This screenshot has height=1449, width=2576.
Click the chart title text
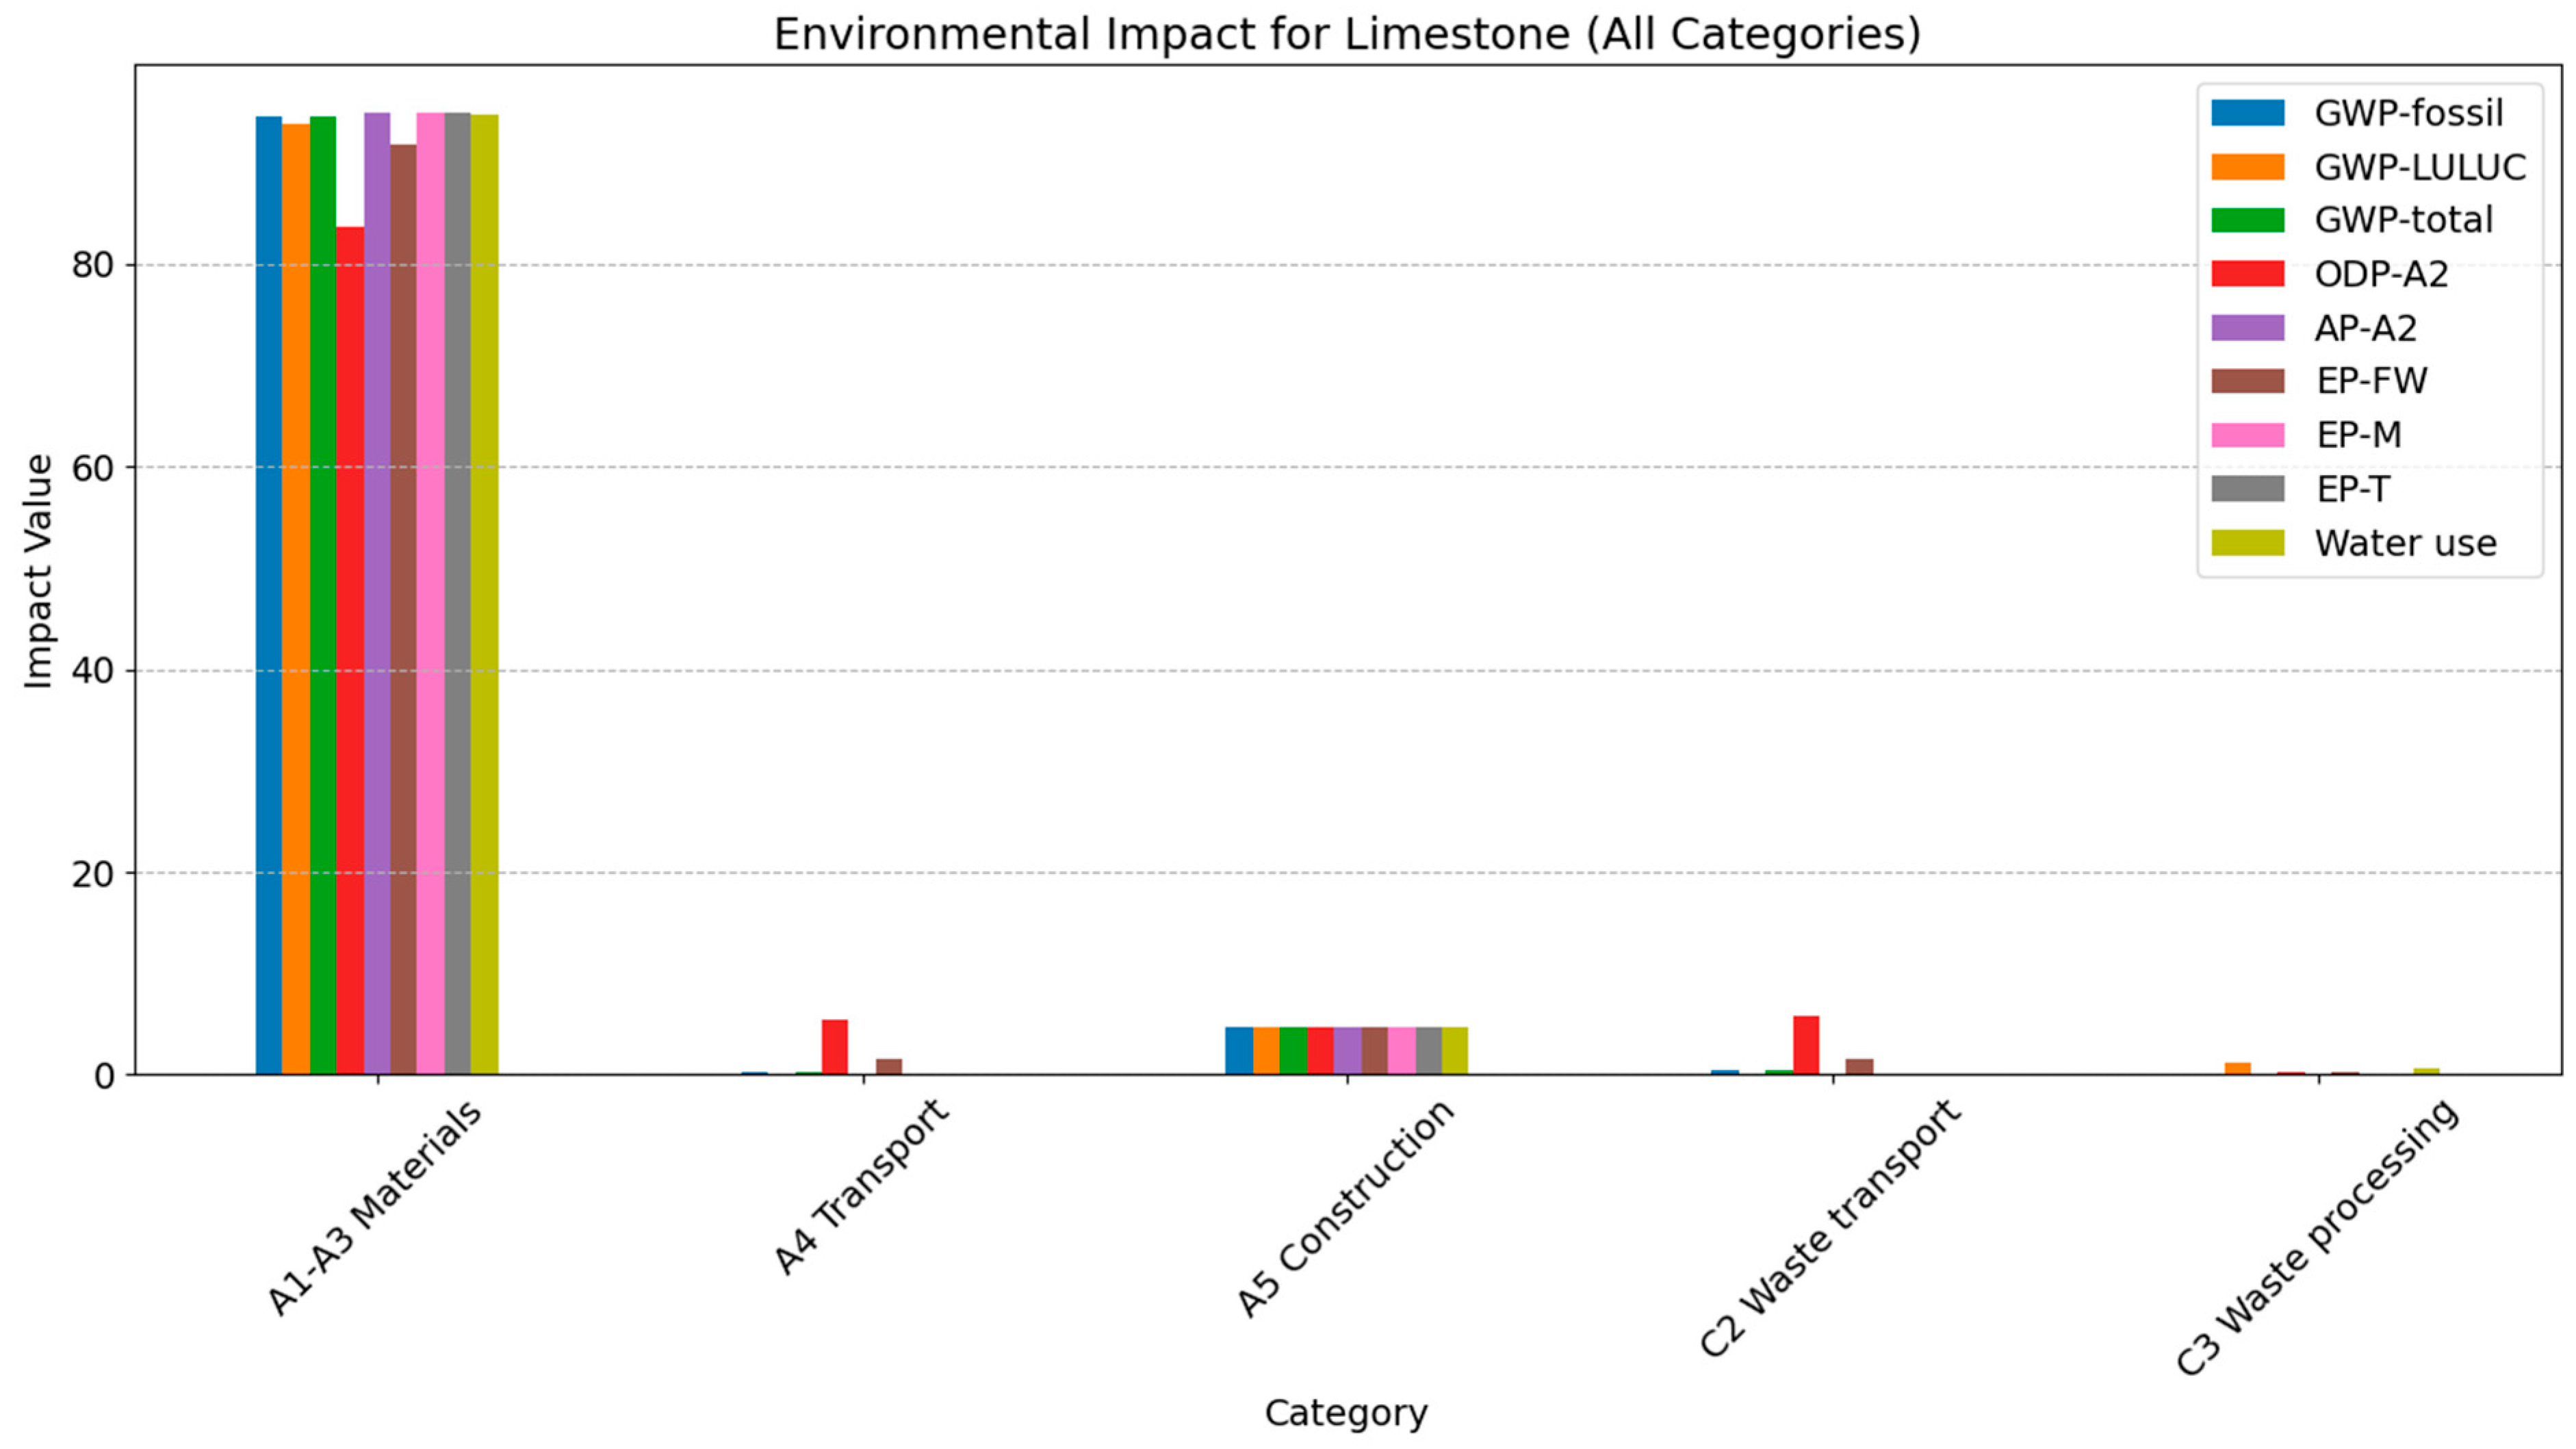1347,34
